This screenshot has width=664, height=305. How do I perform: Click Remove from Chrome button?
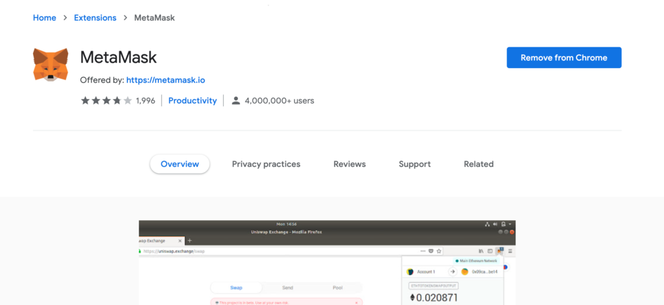(x=564, y=58)
